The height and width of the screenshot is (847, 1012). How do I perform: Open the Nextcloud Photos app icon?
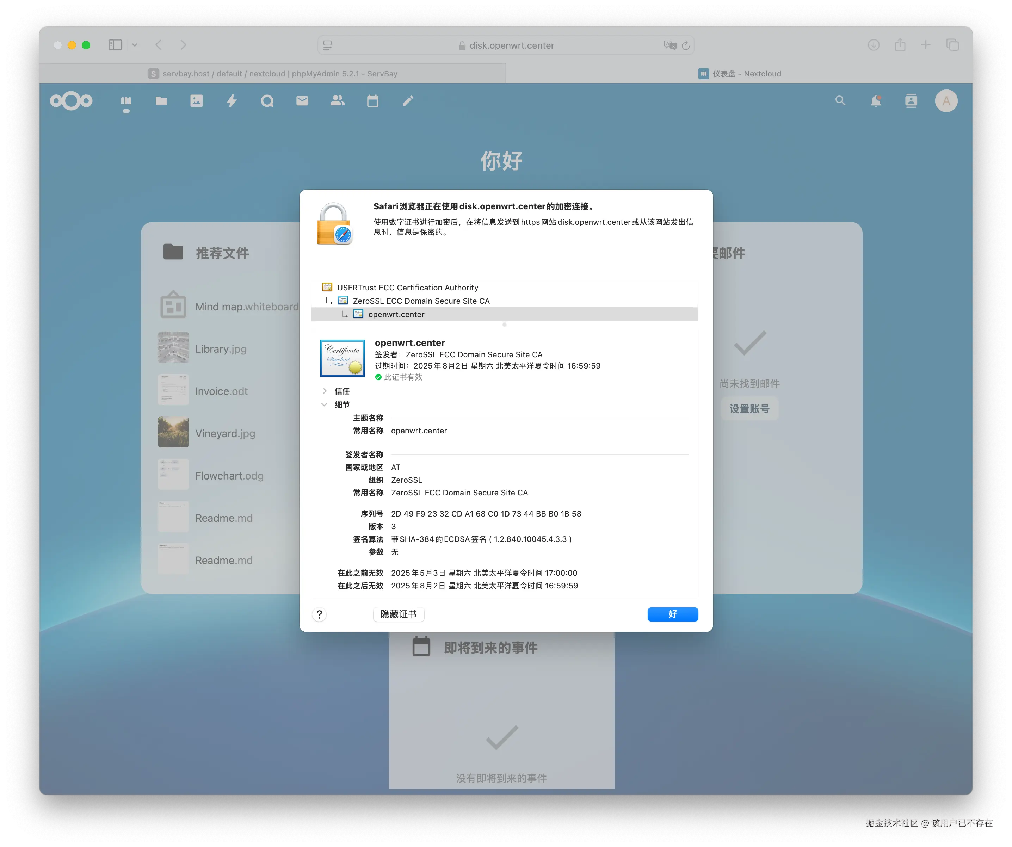pyautogui.click(x=197, y=101)
